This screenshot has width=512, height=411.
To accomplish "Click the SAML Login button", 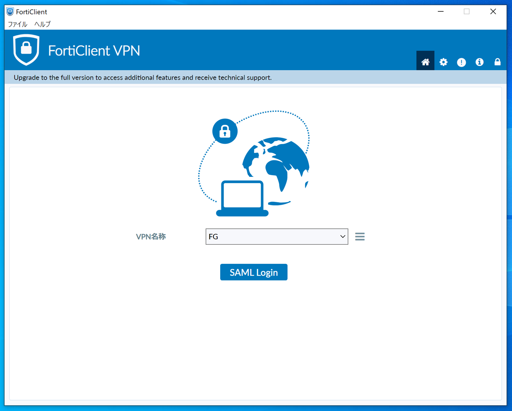I will (x=254, y=272).
